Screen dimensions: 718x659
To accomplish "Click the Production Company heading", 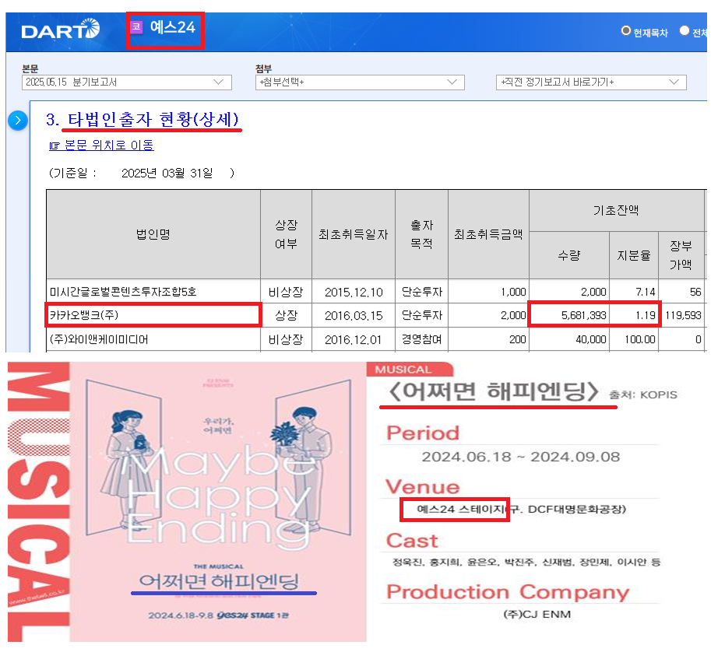I will 508,592.
